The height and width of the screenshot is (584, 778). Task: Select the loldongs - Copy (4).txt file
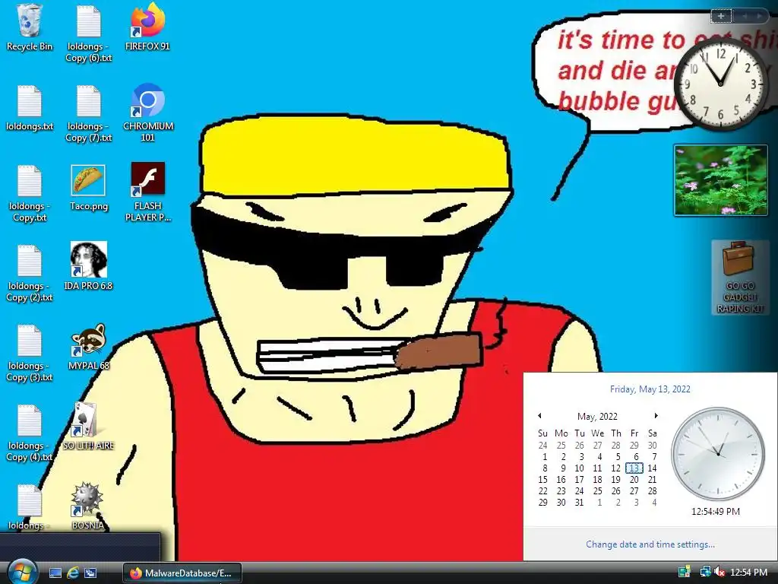pos(30,433)
